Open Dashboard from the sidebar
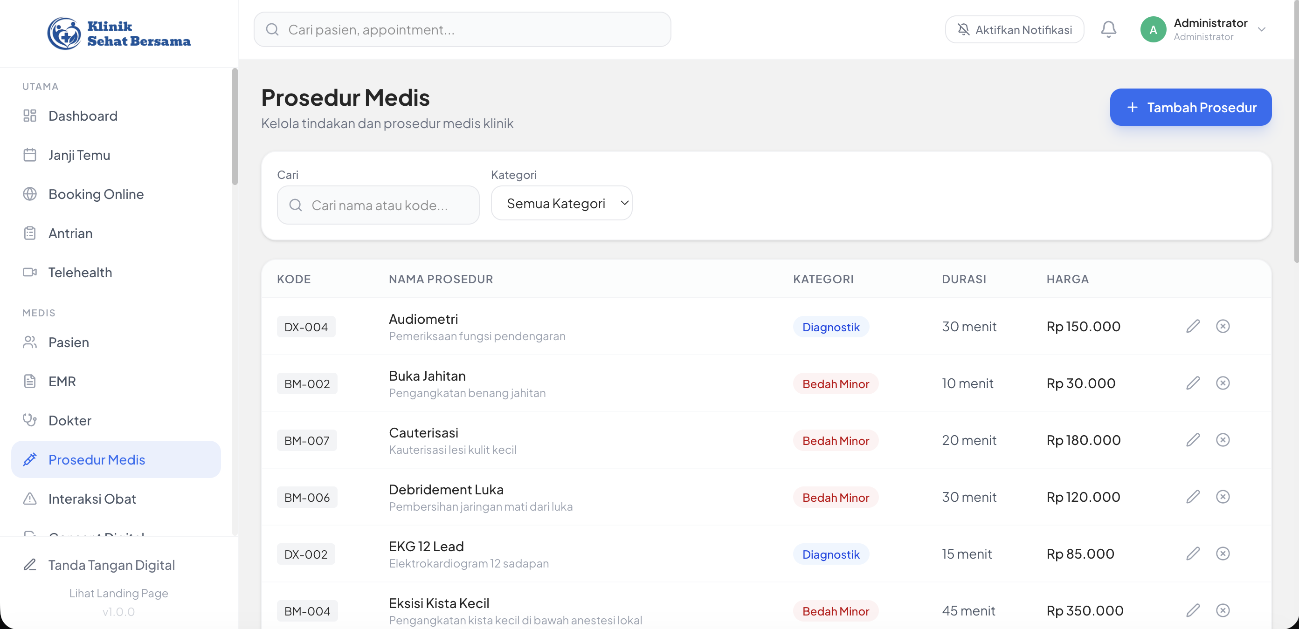The height and width of the screenshot is (629, 1299). pos(83,116)
